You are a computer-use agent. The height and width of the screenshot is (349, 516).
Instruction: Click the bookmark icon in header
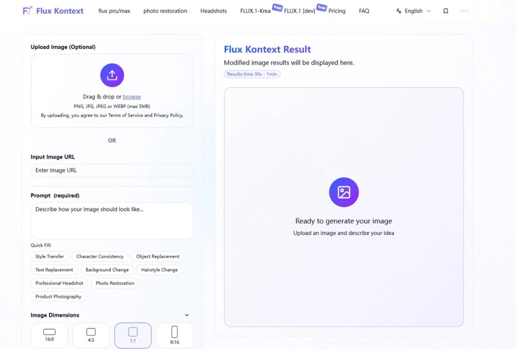click(x=446, y=11)
